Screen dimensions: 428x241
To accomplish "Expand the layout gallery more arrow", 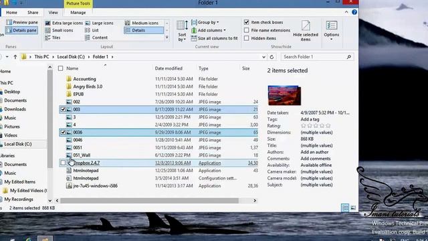I will click(167, 37).
